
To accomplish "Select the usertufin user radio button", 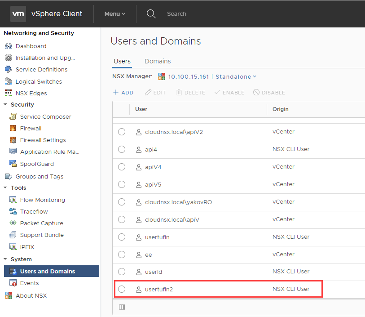I will (122, 237).
